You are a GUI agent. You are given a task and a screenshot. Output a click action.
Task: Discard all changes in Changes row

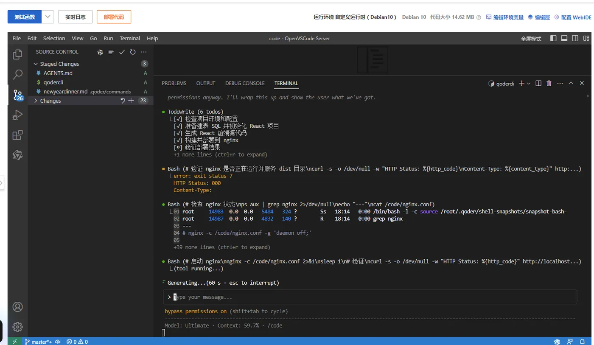[123, 101]
